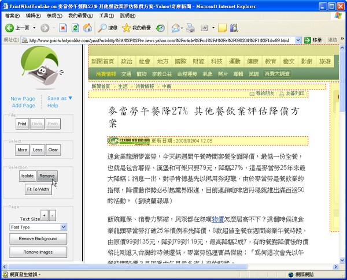Screen dimensions: 347x280
Task: Click the email-to-friend envelope icon
Action: [252, 94]
